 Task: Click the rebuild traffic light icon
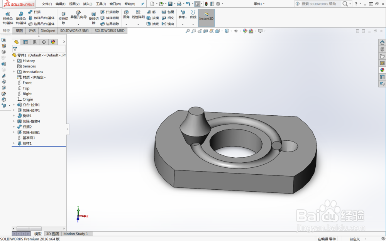click(x=206, y=4)
